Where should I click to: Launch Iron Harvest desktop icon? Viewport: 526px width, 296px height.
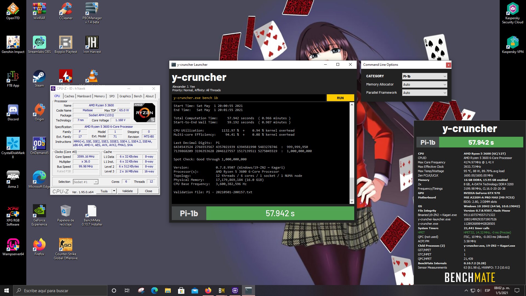92,45
